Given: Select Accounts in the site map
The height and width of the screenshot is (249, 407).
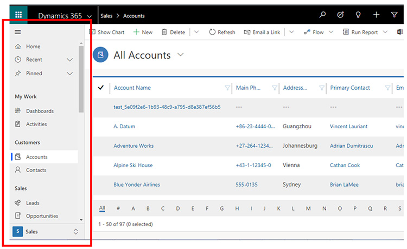Looking at the screenshot, I should point(44,157).
